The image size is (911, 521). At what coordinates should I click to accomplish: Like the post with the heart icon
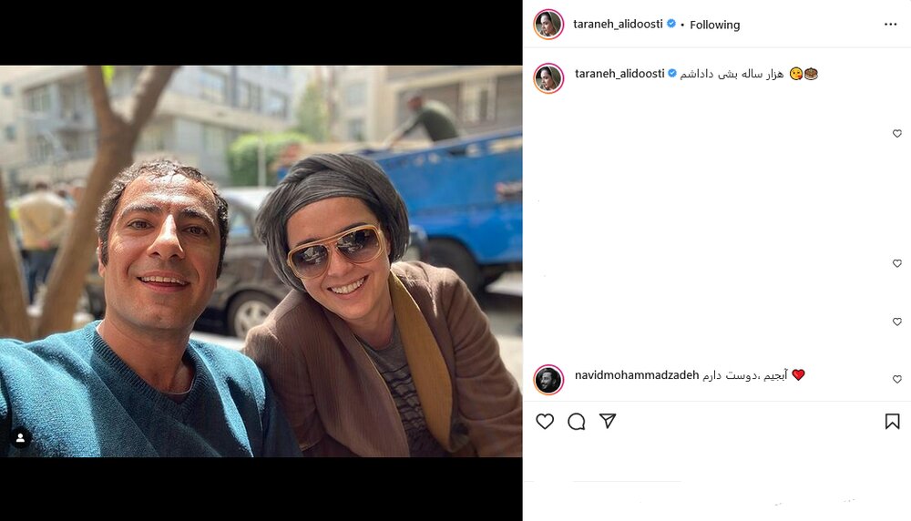pyautogui.click(x=545, y=421)
